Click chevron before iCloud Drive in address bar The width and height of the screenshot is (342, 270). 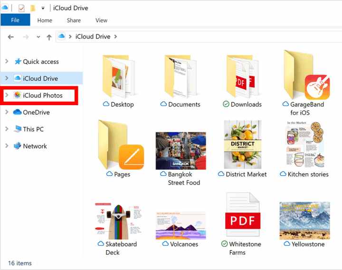[70, 36]
